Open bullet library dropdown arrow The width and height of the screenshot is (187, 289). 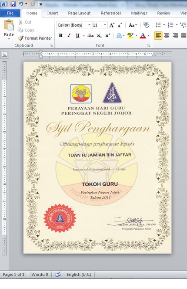coord(164,25)
